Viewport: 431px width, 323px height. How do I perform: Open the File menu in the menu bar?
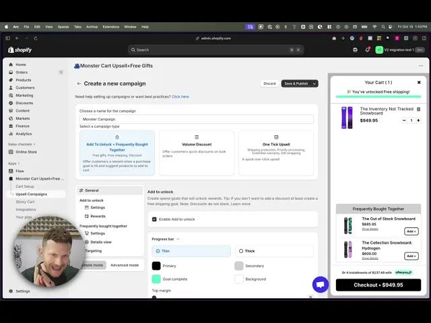(x=26, y=27)
